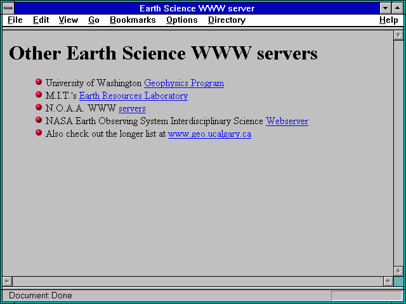Click the status bar progress indicator box
Screen dimensions: 406x304
pos(367,296)
